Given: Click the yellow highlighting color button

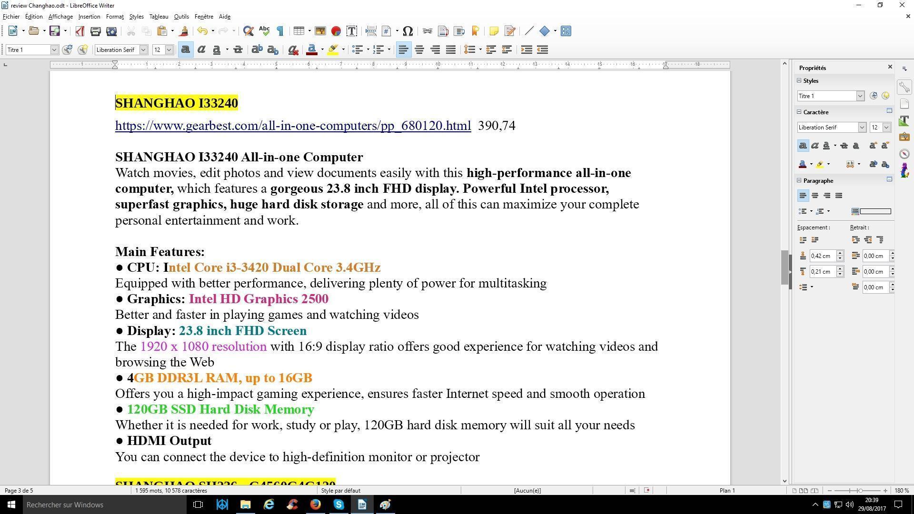Looking at the screenshot, I should coord(333,50).
